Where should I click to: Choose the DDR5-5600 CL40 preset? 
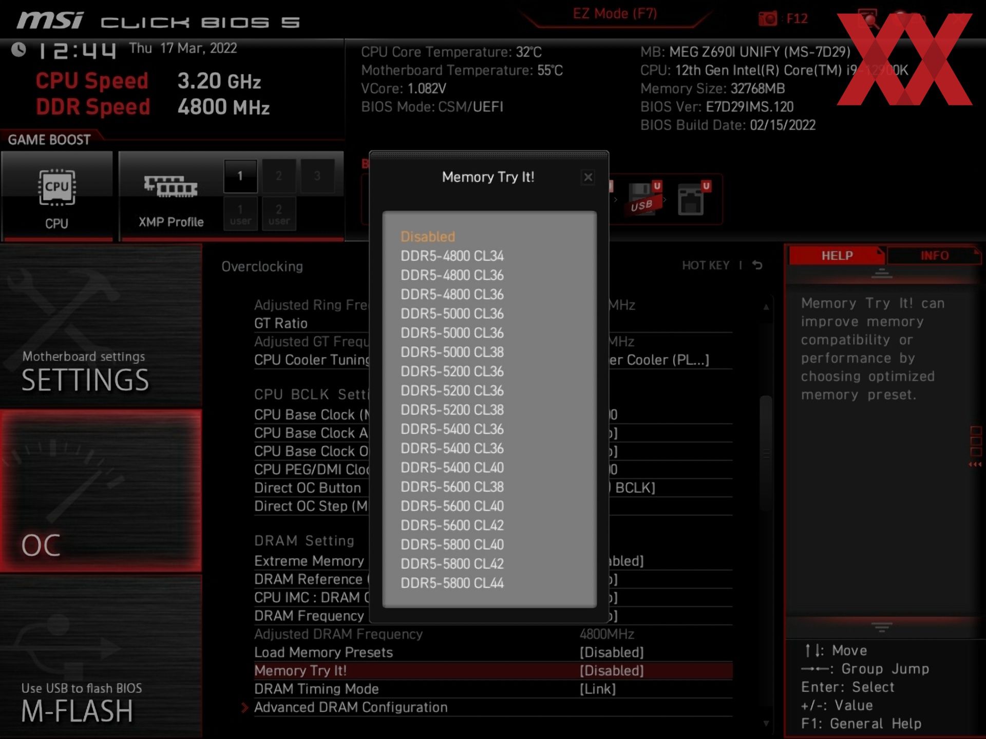[452, 506]
